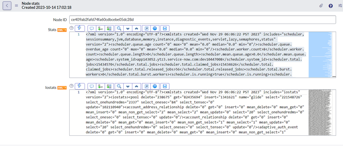Click the 'Stats' field label

point(52,30)
